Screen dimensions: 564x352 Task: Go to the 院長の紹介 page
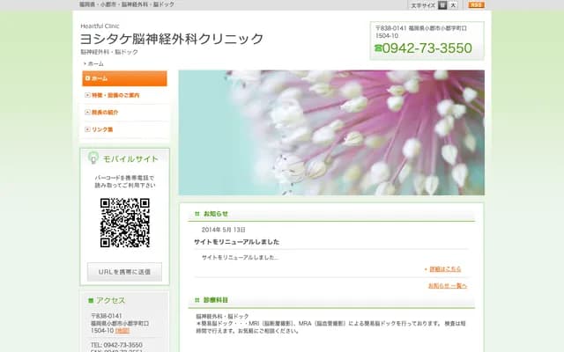(x=123, y=113)
